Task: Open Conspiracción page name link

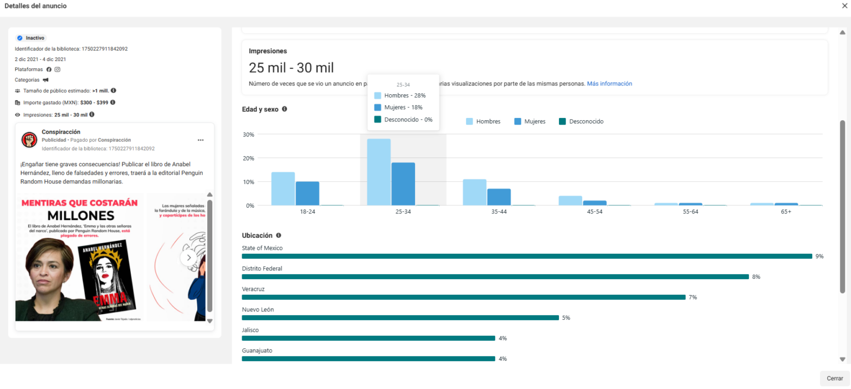Action: pyautogui.click(x=61, y=132)
